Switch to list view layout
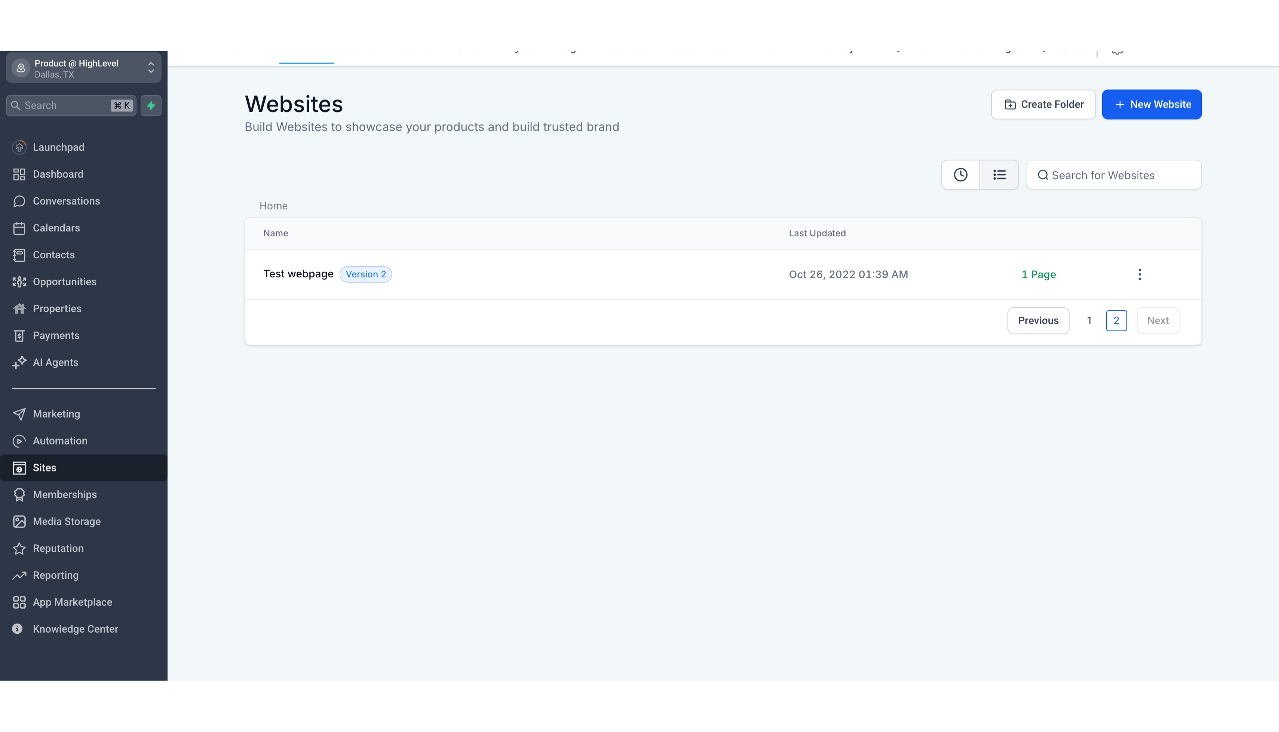 point(999,175)
